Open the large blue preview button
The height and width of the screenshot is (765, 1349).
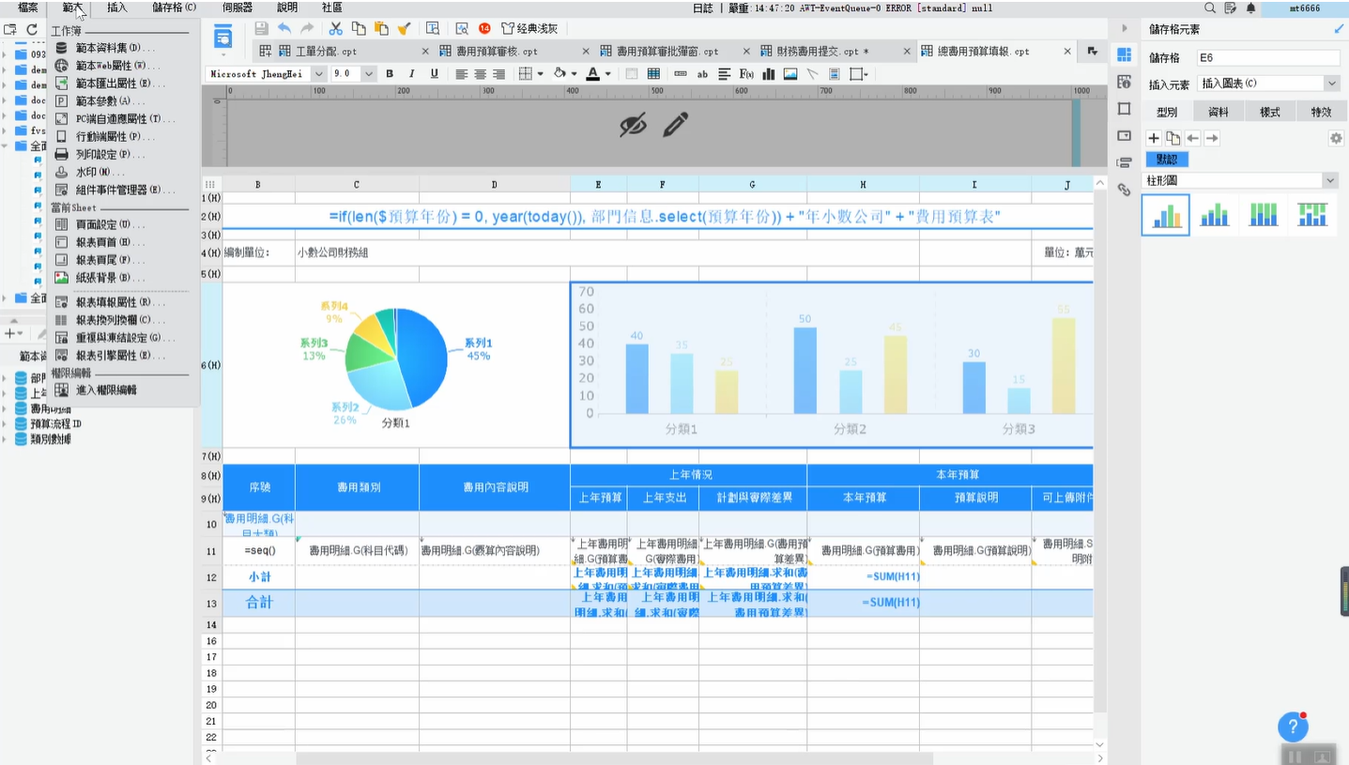point(222,38)
